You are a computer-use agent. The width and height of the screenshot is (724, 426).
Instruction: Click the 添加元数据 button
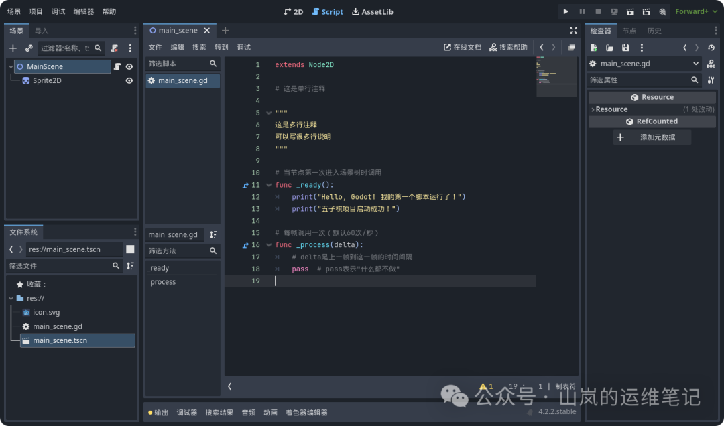[x=652, y=137]
